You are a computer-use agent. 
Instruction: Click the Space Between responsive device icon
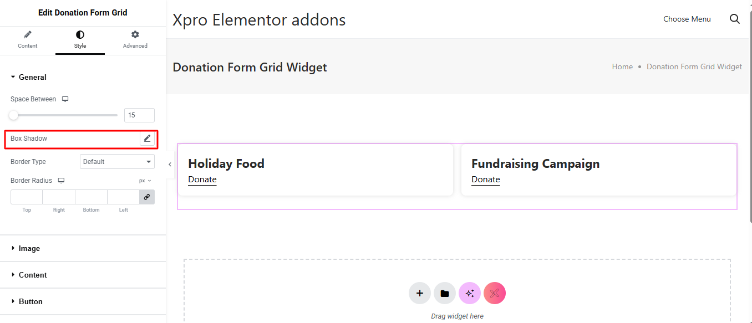tap(65, 99)
